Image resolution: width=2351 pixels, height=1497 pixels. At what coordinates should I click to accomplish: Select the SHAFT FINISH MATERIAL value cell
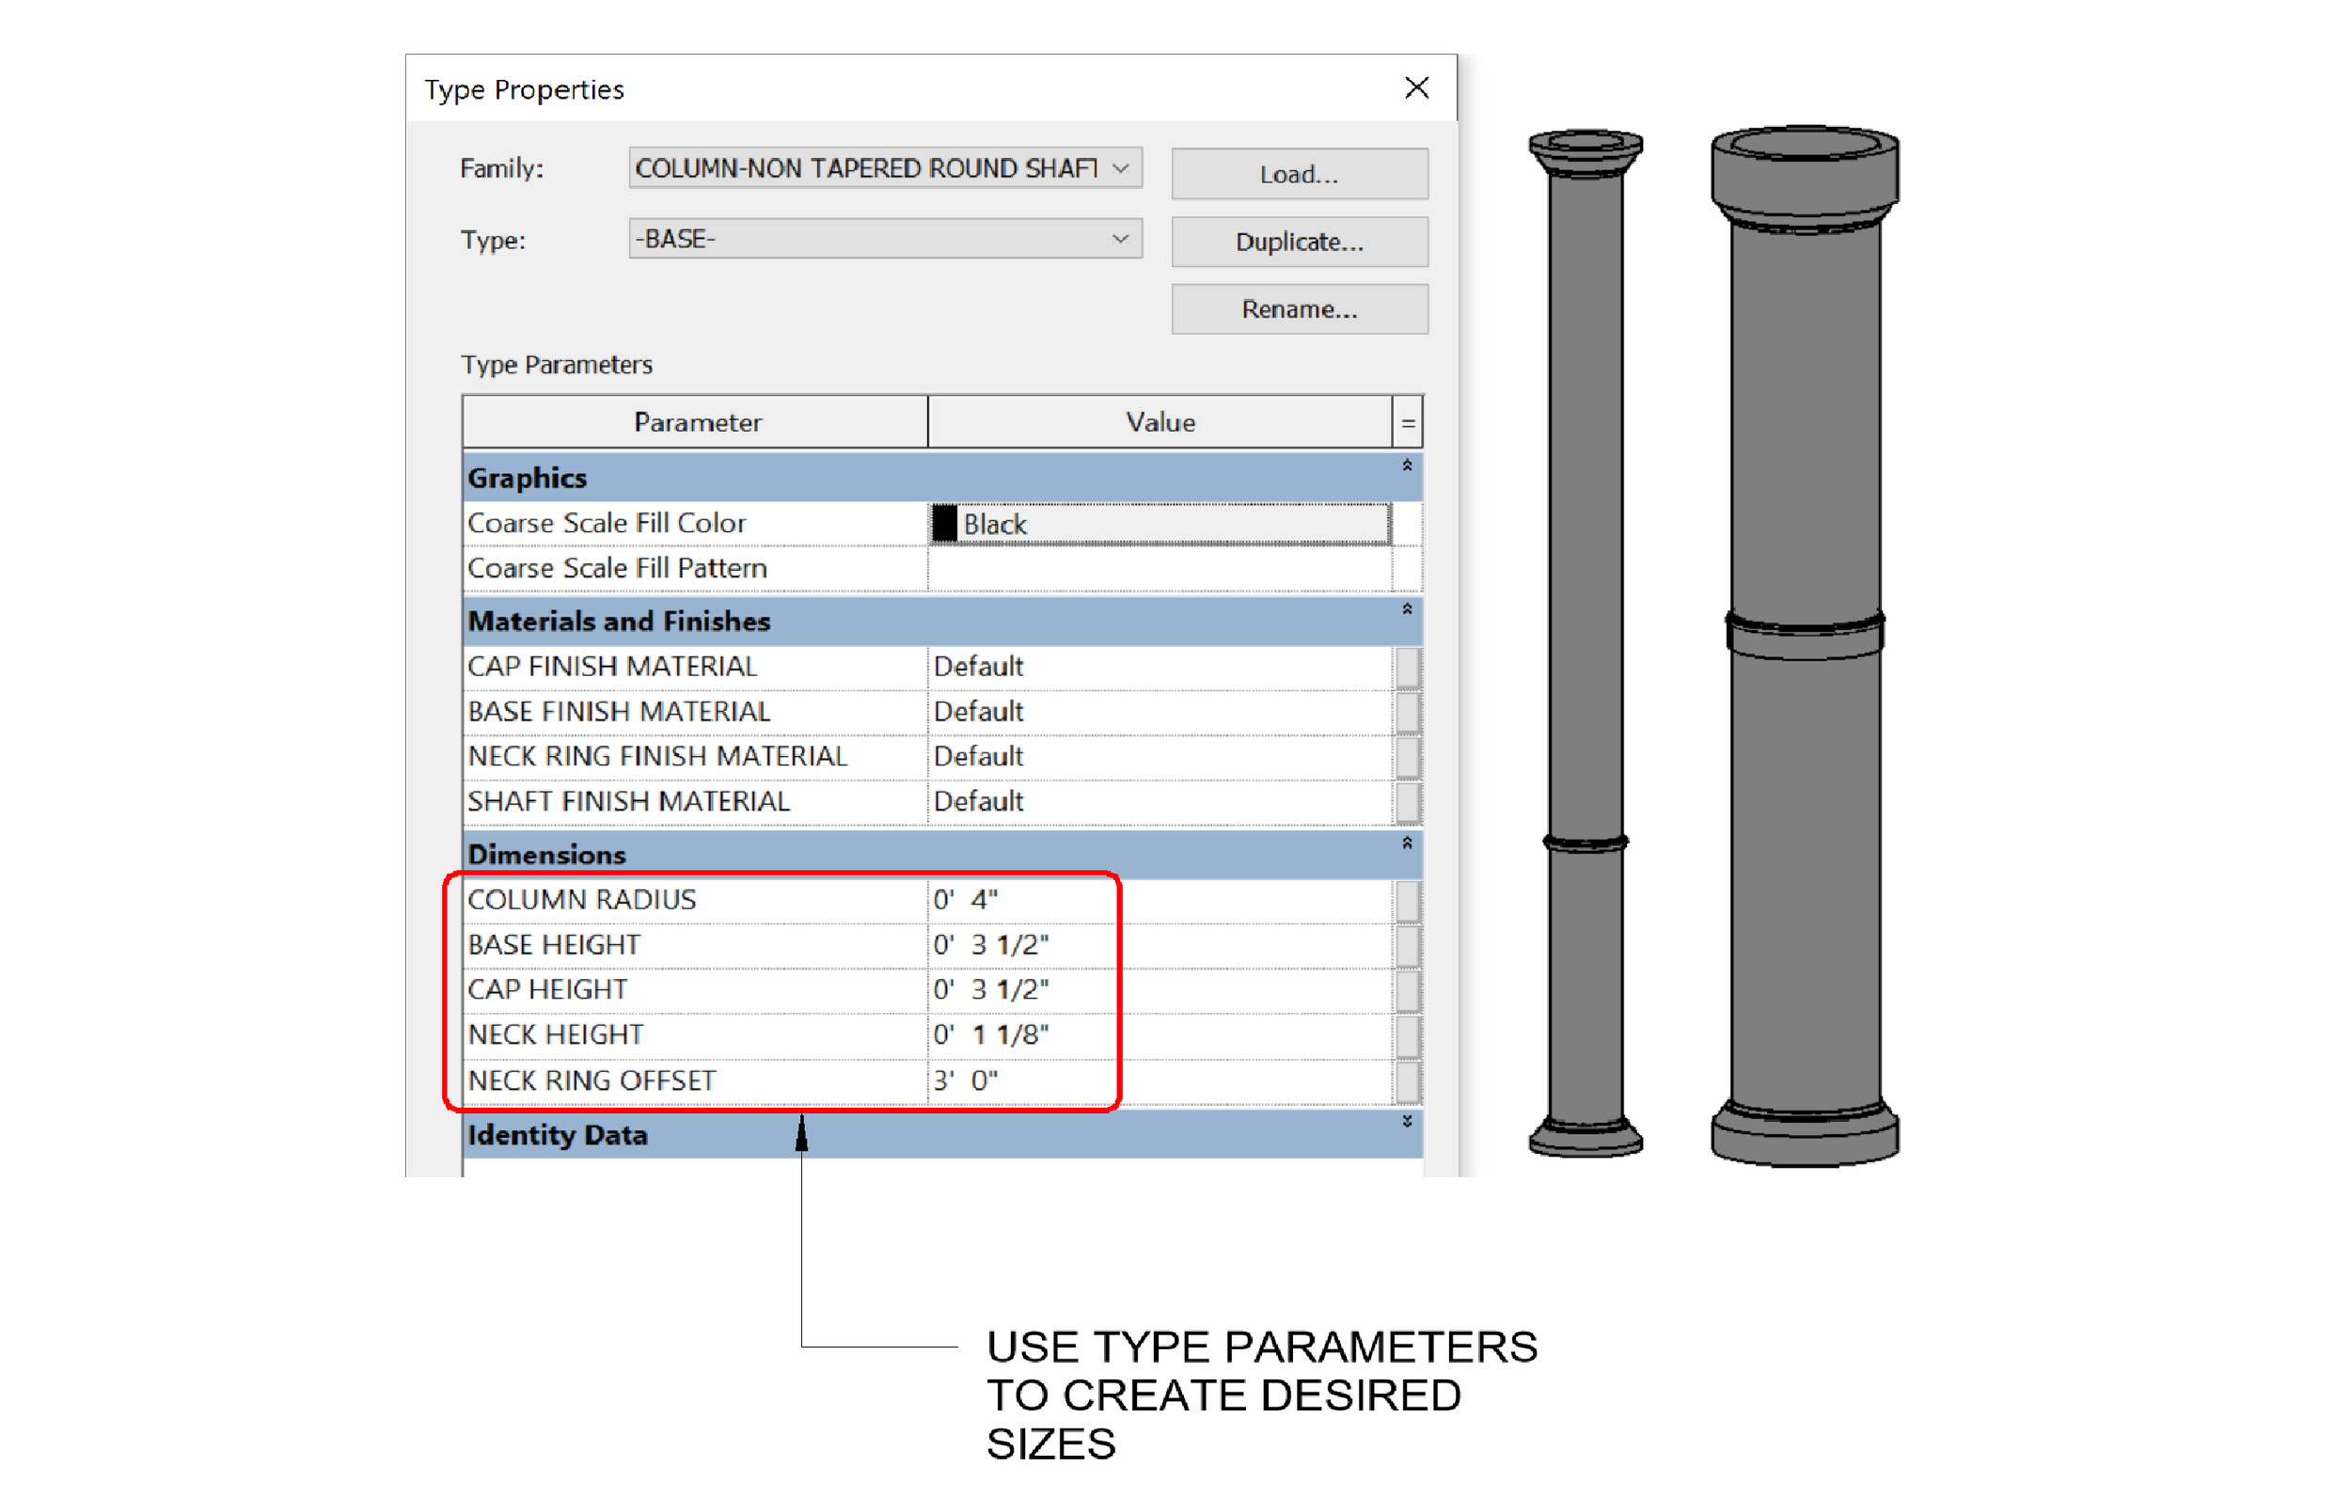(1158, 802)
